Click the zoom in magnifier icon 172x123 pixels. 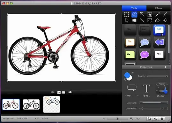tap(131, 119)
